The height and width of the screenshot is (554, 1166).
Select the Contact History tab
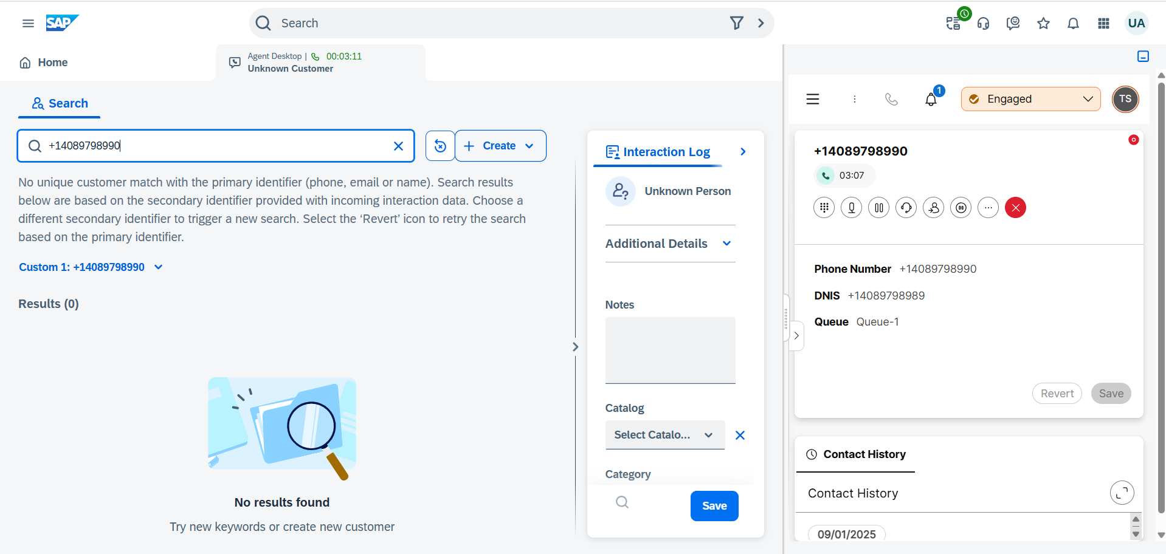855,454
